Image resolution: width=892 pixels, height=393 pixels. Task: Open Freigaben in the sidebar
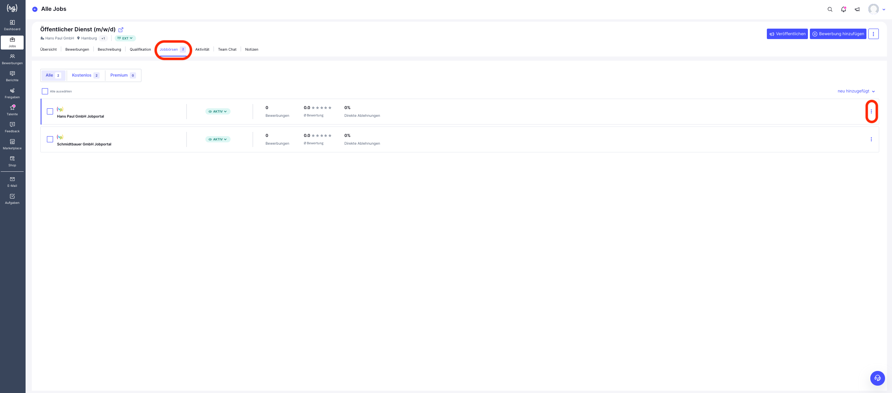click(x=12, y=93)
